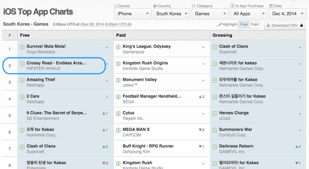This screenshot has height=169, width=309.
Task: Expand the Category dropdown showing Games
Action: pyautogui.click(x=210, y=14)
